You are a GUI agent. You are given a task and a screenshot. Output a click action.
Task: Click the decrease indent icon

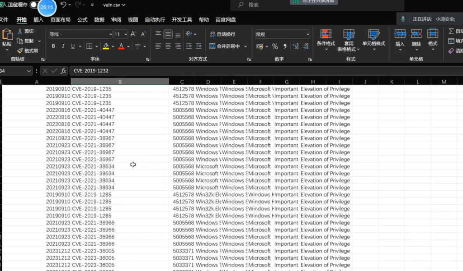pyautogui.click(x=189, y=46)
